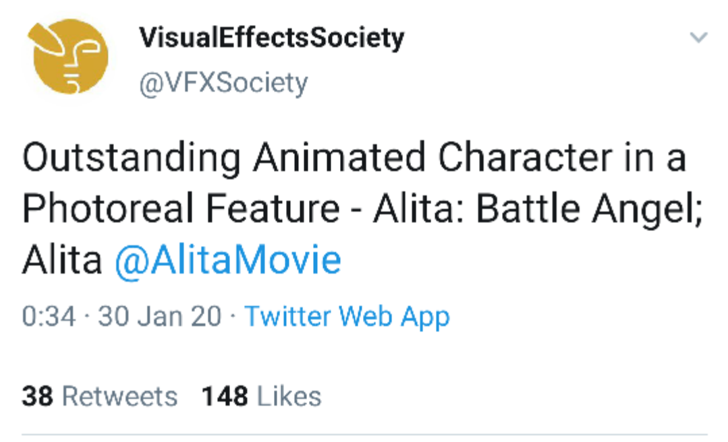Click the "Retweets" label
The image size is (728, 442).
[x=119, y=396]
